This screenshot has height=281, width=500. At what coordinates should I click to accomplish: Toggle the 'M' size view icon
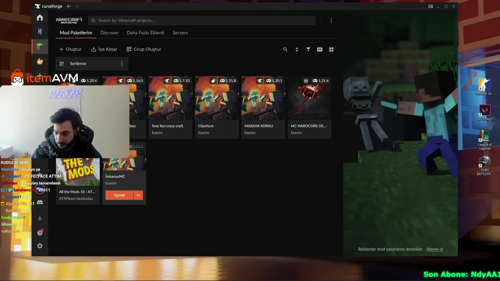(x=320, y=50)
